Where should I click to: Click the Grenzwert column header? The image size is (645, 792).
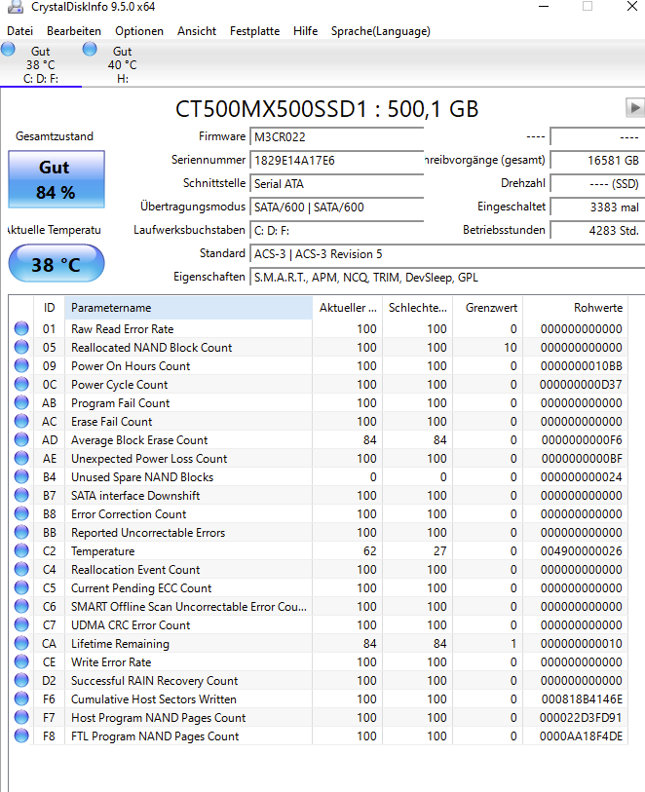(487, 308)
